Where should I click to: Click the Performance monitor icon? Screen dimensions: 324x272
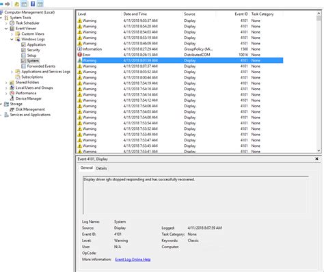coord(12,93)
